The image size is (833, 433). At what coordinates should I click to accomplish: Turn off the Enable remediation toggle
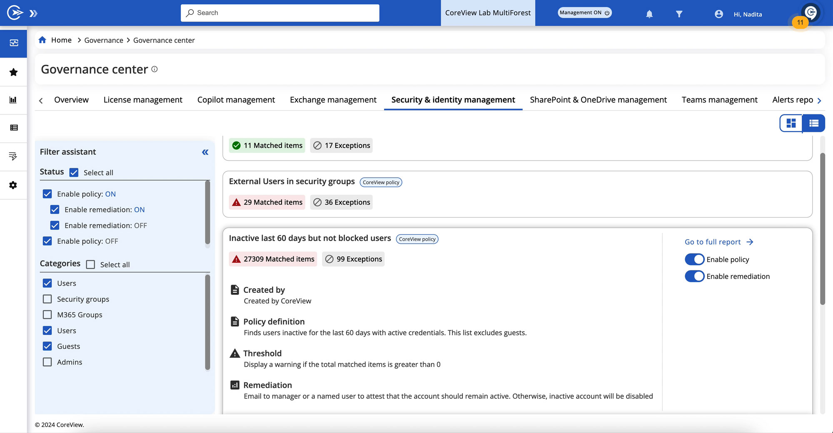(x=694, y=276)
